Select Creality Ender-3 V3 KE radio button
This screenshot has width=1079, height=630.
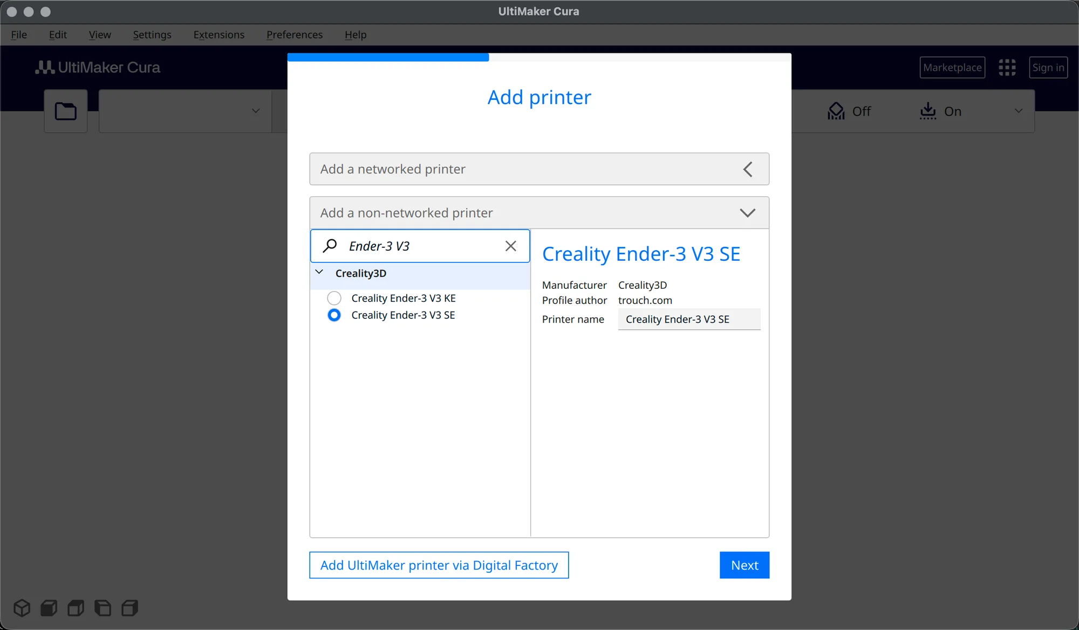pyautogui.click(x=334, y=298)
